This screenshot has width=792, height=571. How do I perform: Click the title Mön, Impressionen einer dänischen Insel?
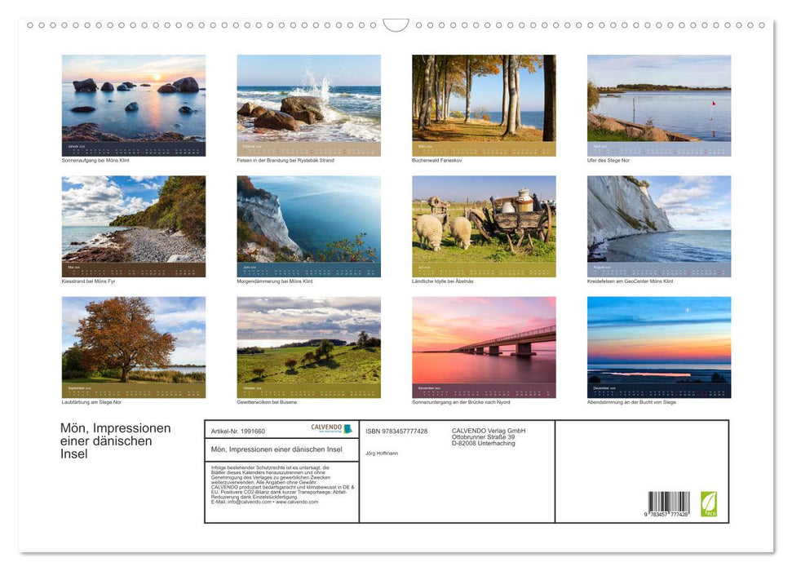click(114, 440)
